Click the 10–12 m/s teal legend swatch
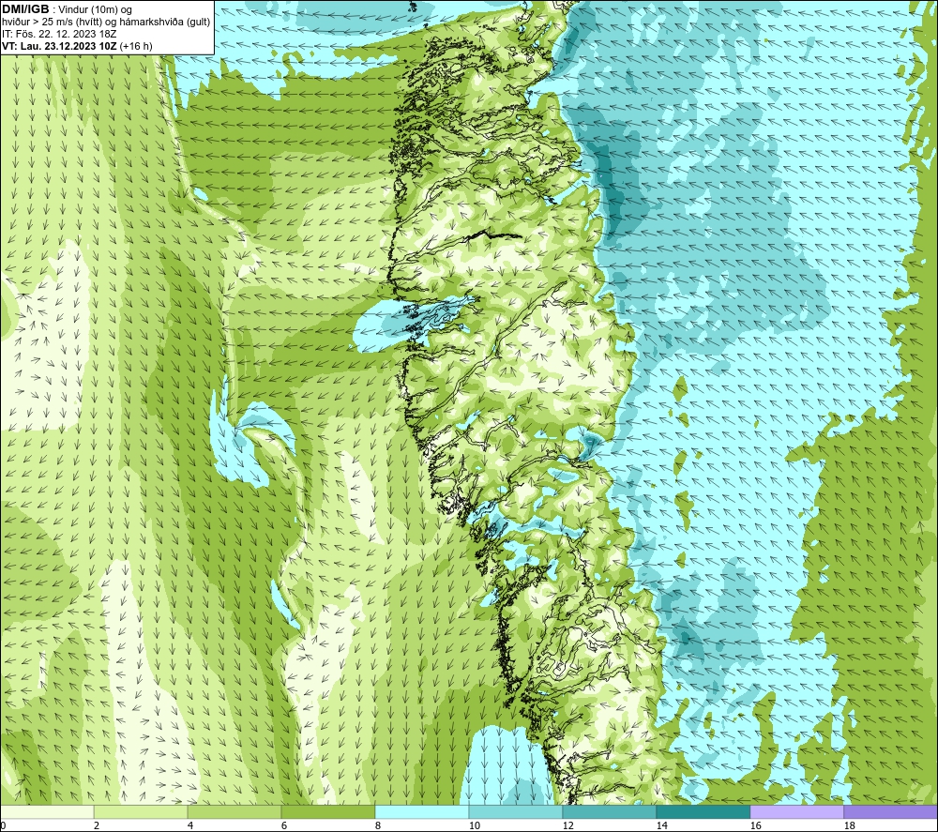Image resolution: width=938 pixels, height=832 pixels. pos(516,811)
